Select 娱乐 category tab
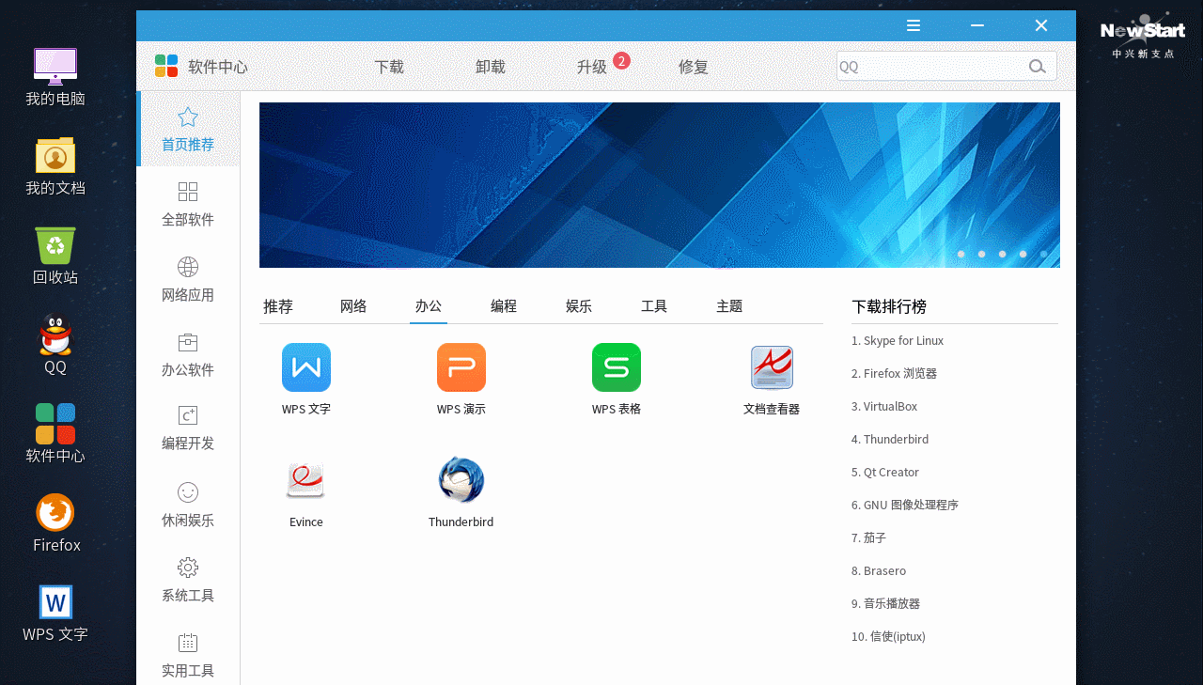 pos(579,306)
